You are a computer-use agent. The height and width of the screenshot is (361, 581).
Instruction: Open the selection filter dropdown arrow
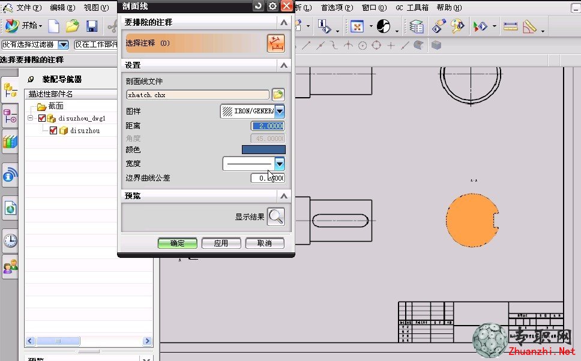[x=64, y=45]
